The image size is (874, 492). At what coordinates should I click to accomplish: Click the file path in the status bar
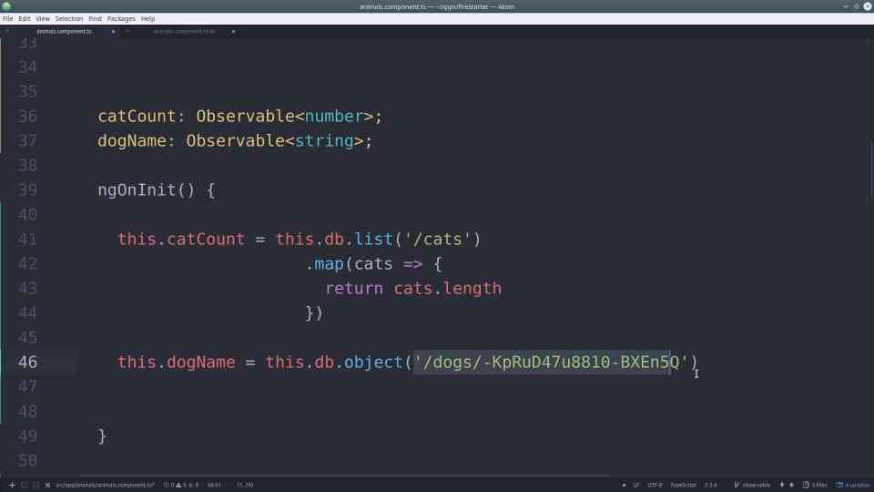[x=105, y=485]
